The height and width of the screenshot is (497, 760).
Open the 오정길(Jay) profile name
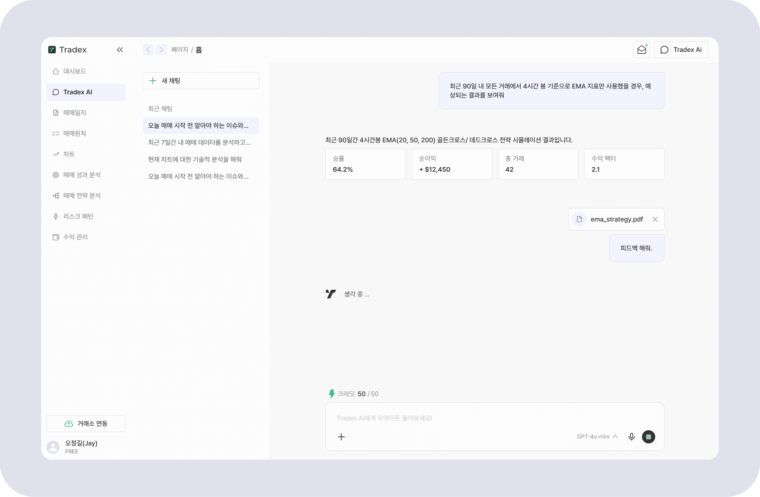[x=81, y=443]
